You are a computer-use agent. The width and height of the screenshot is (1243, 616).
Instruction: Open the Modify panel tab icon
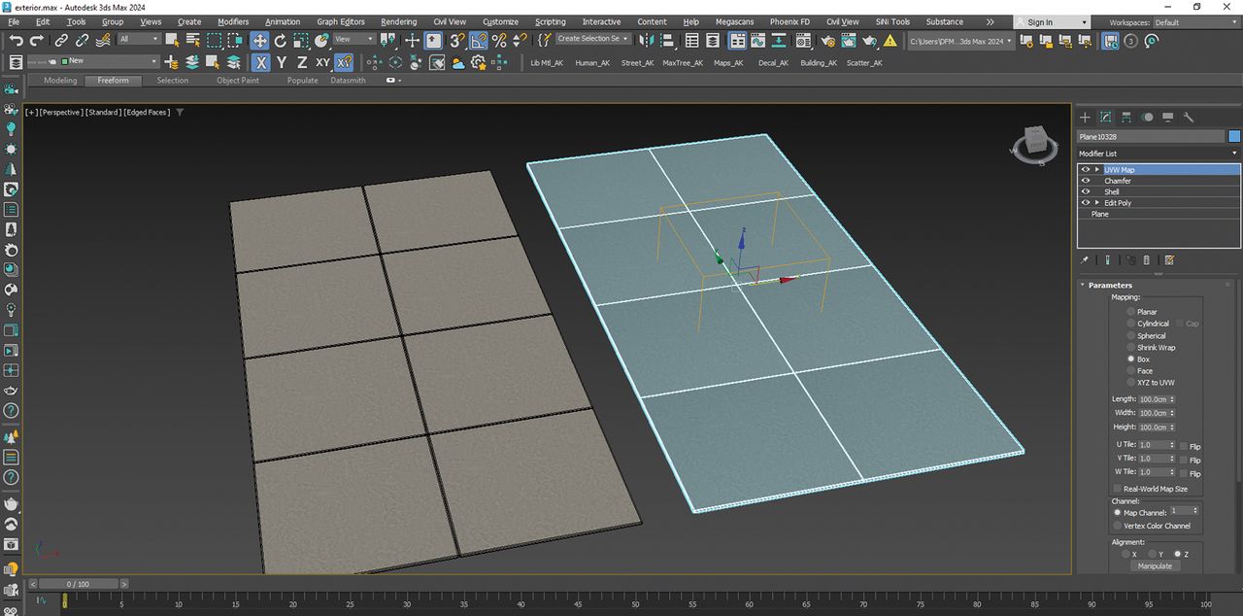1106,117
